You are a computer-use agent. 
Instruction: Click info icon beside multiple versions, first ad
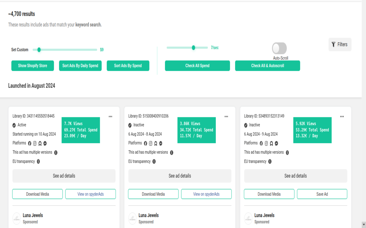(56, 152)
